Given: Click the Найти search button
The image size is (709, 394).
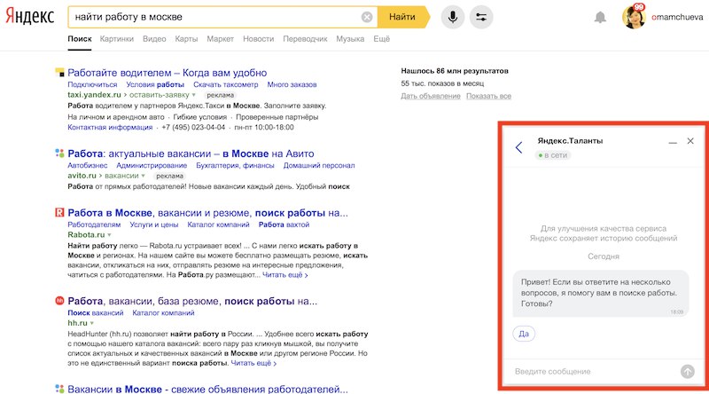Looking at the screenshot, I should pos(402,17).
